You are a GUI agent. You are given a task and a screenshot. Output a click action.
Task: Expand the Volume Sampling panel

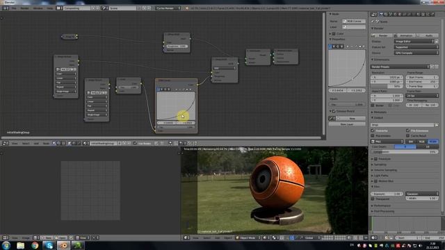[385, 170]
